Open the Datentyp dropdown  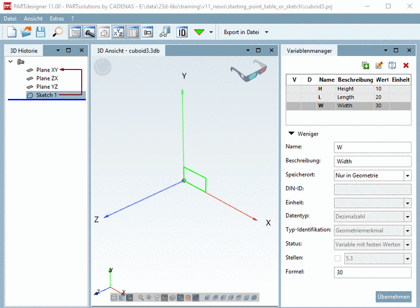[408, 216]
